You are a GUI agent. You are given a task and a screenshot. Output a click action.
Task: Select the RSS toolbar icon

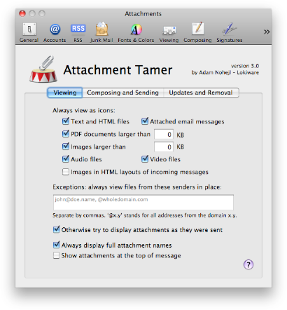[78, 32]
